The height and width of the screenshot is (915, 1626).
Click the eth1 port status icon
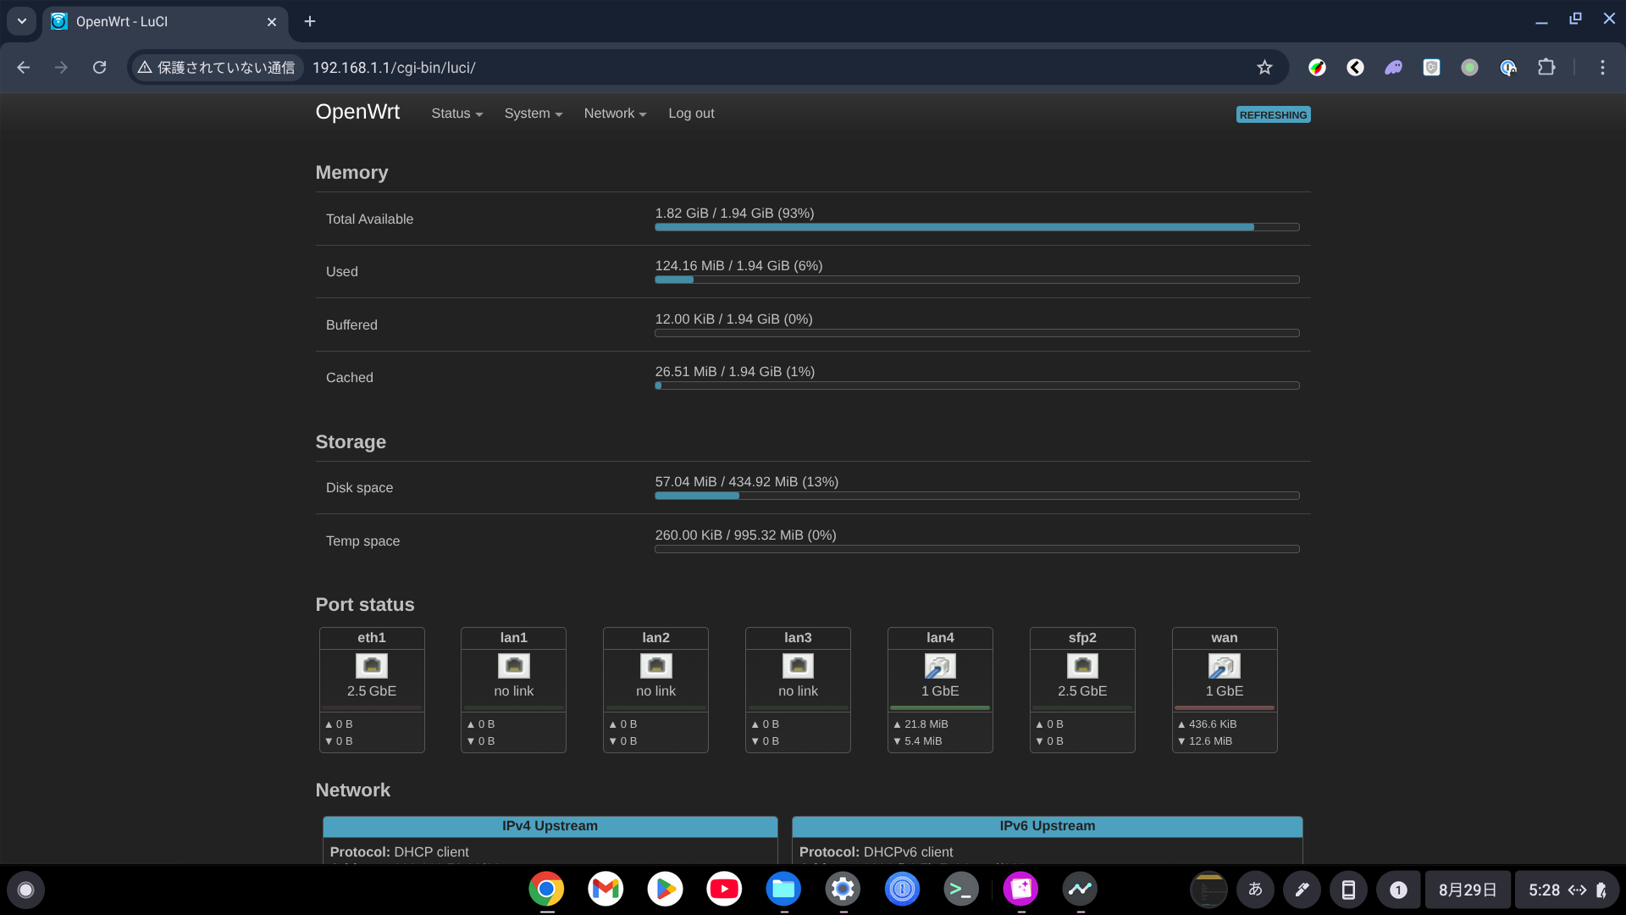click(x=371, y=665)
